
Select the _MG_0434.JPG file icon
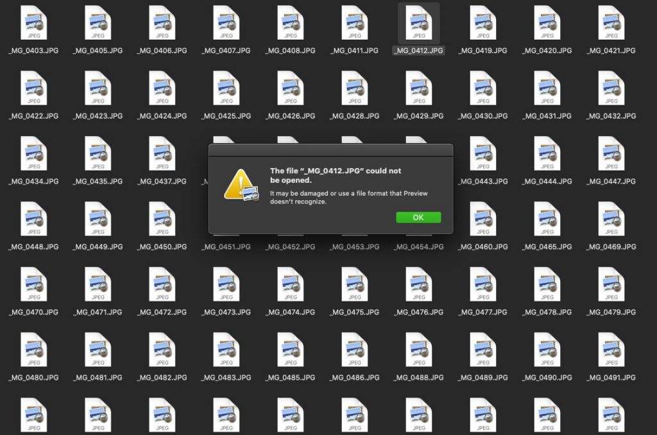point(34,155)
